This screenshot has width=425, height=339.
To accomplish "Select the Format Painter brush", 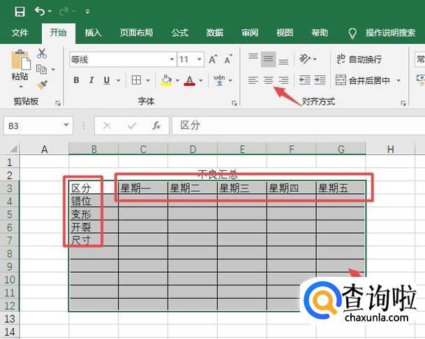I will point(42,84).
